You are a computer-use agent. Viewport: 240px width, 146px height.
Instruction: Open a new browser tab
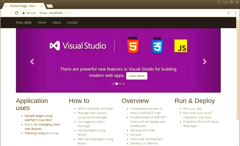tap(50, 6)
